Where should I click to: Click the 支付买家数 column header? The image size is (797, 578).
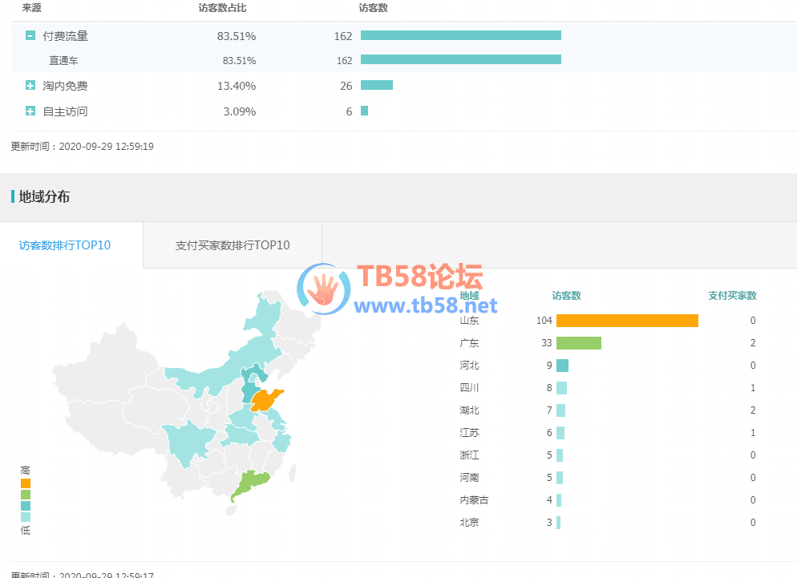[x=732, y=296]
